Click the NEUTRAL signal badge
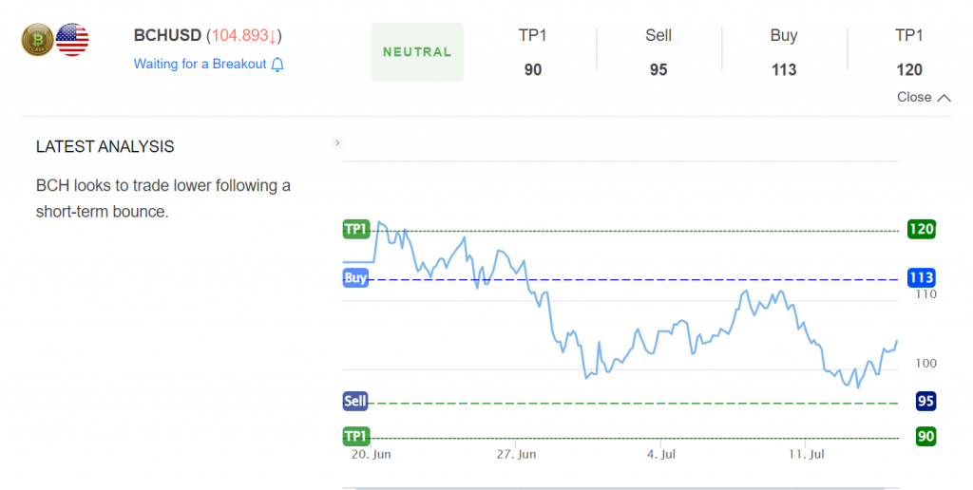 418,52
